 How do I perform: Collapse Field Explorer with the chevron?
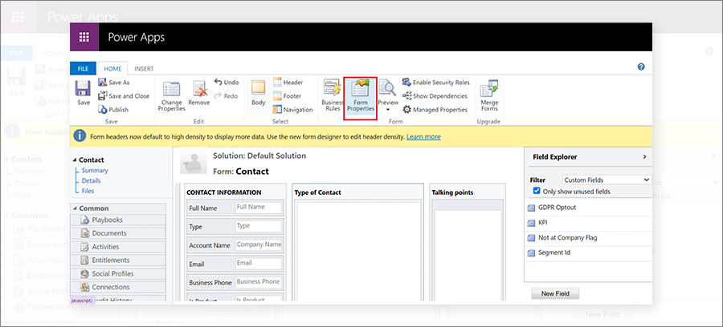[644, 157]
